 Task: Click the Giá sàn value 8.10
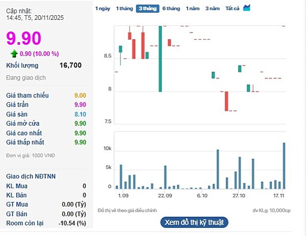coord(80,114)
